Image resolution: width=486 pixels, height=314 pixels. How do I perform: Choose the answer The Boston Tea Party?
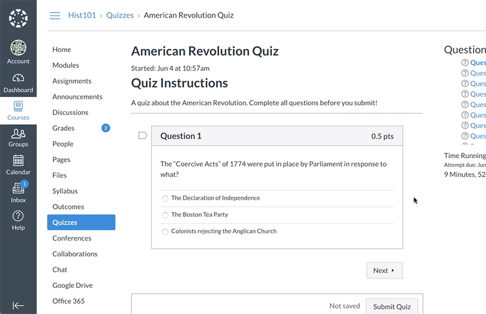coord(165,215)
